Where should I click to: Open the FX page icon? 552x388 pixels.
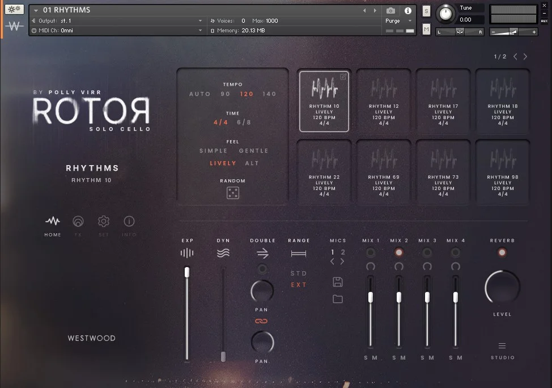[78, 221]
